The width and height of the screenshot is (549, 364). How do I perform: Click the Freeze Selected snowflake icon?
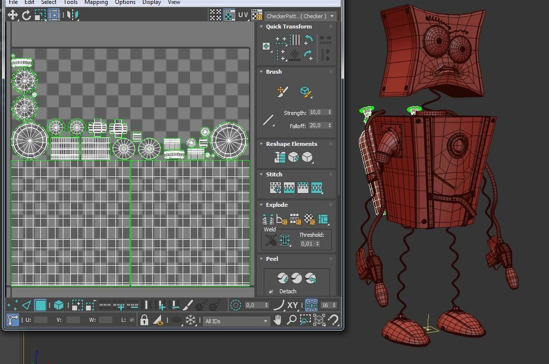tap(190, 321)
